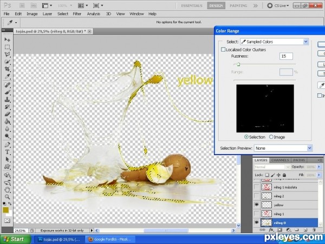Select the Path Selection tool
This screenshot has height=244, width=325.
click(7, 159)
